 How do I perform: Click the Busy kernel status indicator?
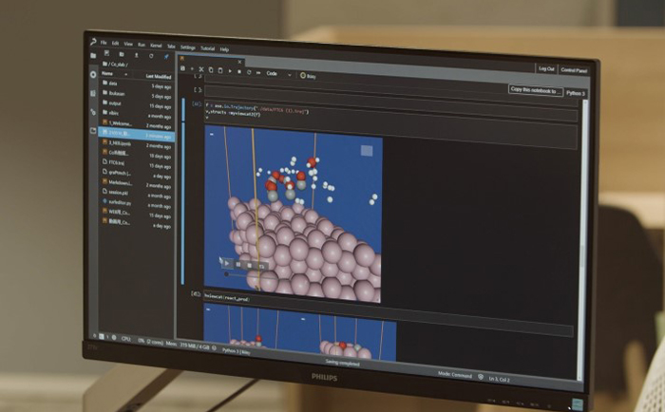(309, 76)
